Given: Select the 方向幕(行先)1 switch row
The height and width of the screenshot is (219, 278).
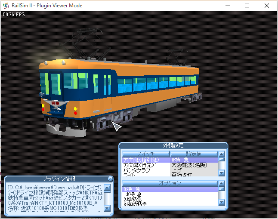Looking at the screenshot, I should point(146,165).
